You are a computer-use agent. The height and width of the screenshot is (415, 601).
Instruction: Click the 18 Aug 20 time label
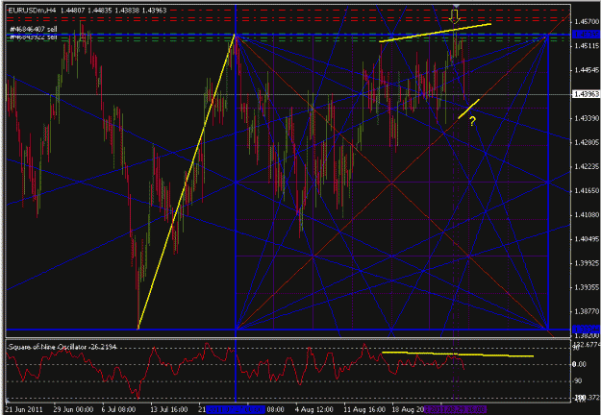pos(409,409)
